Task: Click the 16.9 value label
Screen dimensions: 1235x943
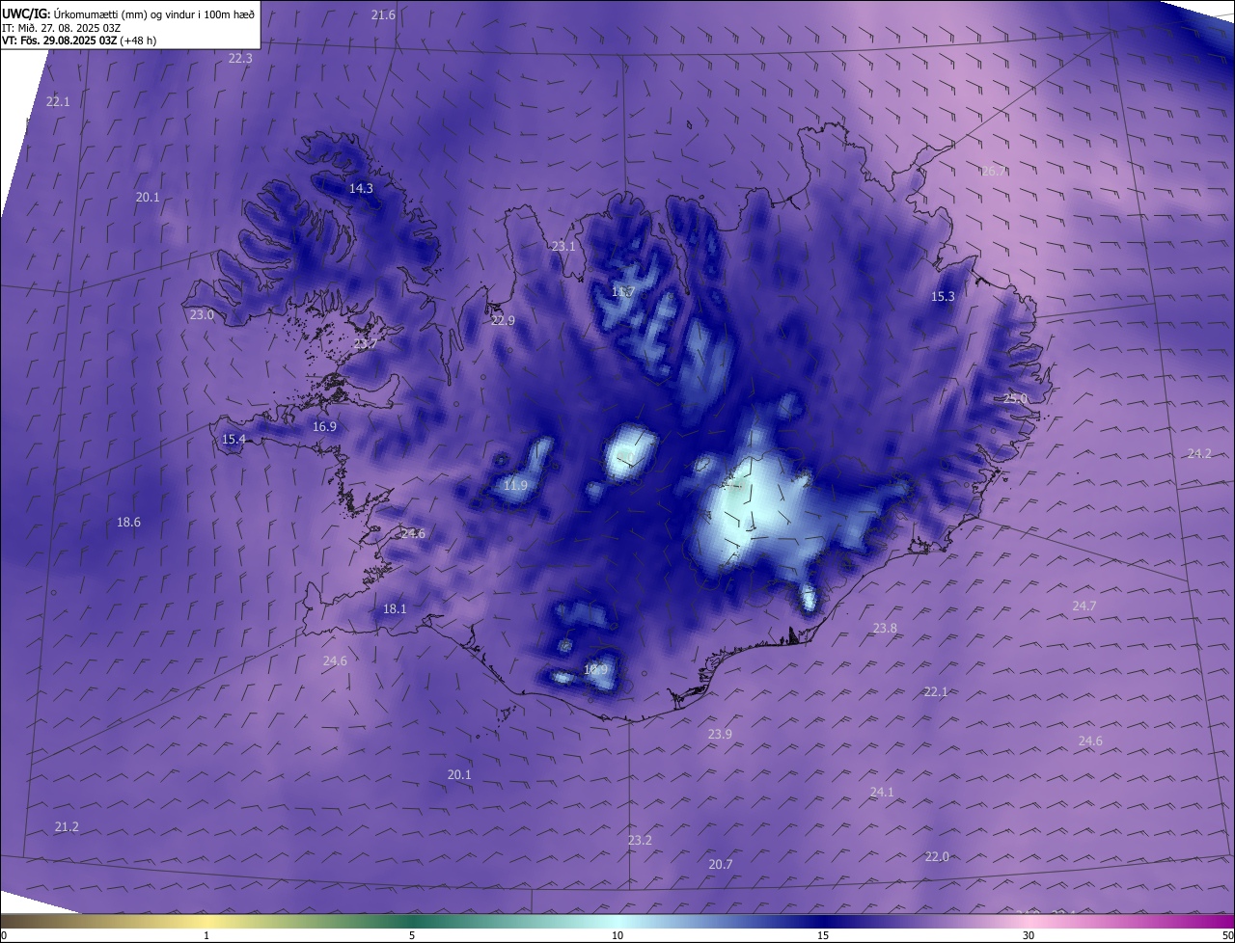Action: point(324,426)
